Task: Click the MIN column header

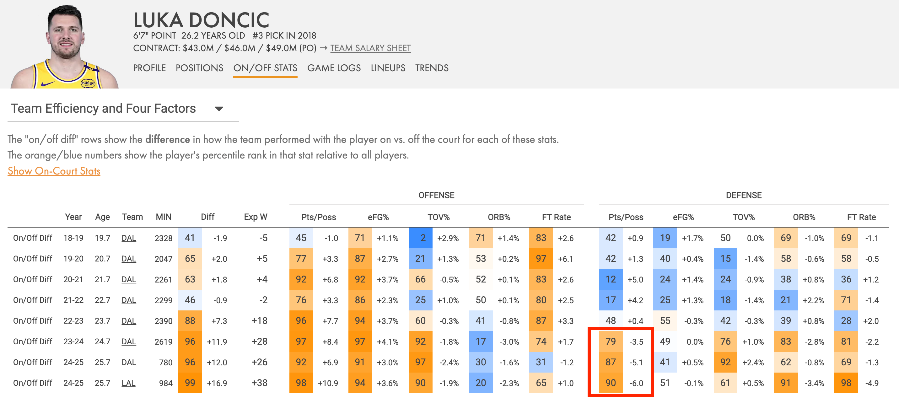Action: [163, 217]
